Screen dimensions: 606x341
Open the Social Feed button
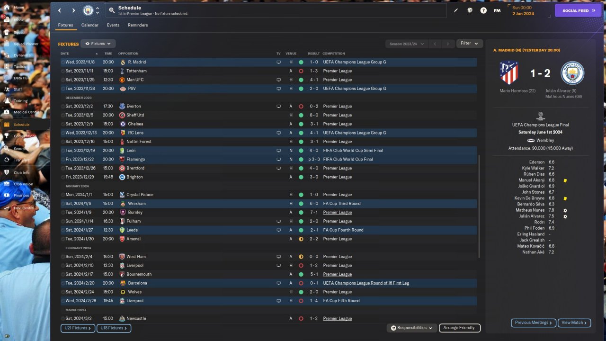[x=578, y=10]
